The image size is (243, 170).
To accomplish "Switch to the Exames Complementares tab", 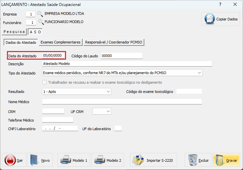I will click(x=60, y=42).
